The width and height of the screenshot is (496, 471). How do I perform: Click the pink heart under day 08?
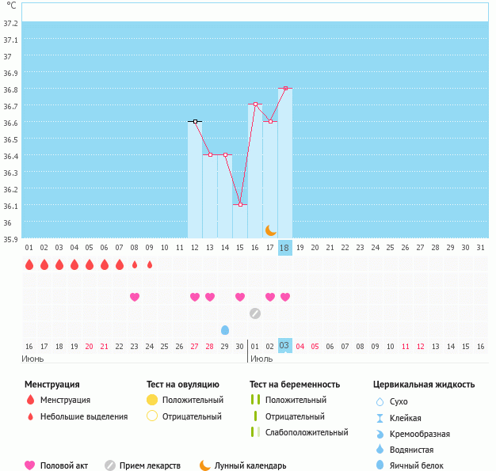point(135,297)
